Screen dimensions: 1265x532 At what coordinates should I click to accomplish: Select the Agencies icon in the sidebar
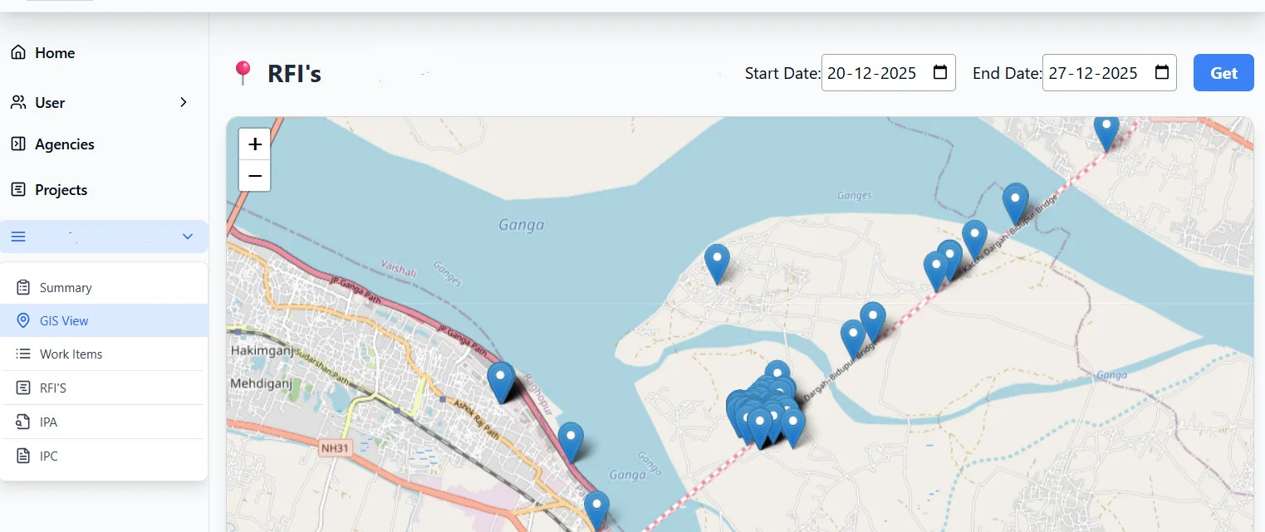(18, 144)
